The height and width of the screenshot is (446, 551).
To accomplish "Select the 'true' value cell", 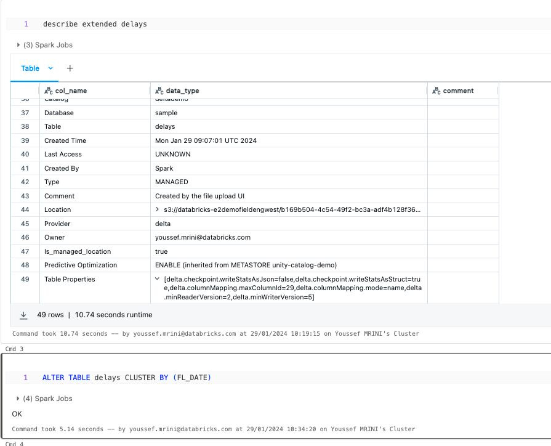I will tap(289, 251).
